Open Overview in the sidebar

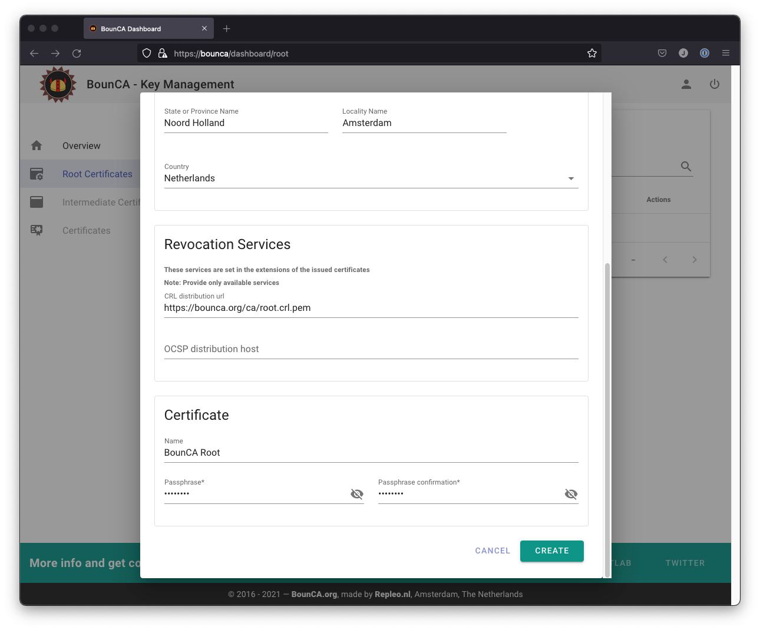81,145
